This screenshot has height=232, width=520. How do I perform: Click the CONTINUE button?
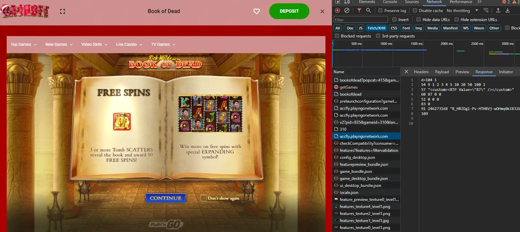pos(165,198)
